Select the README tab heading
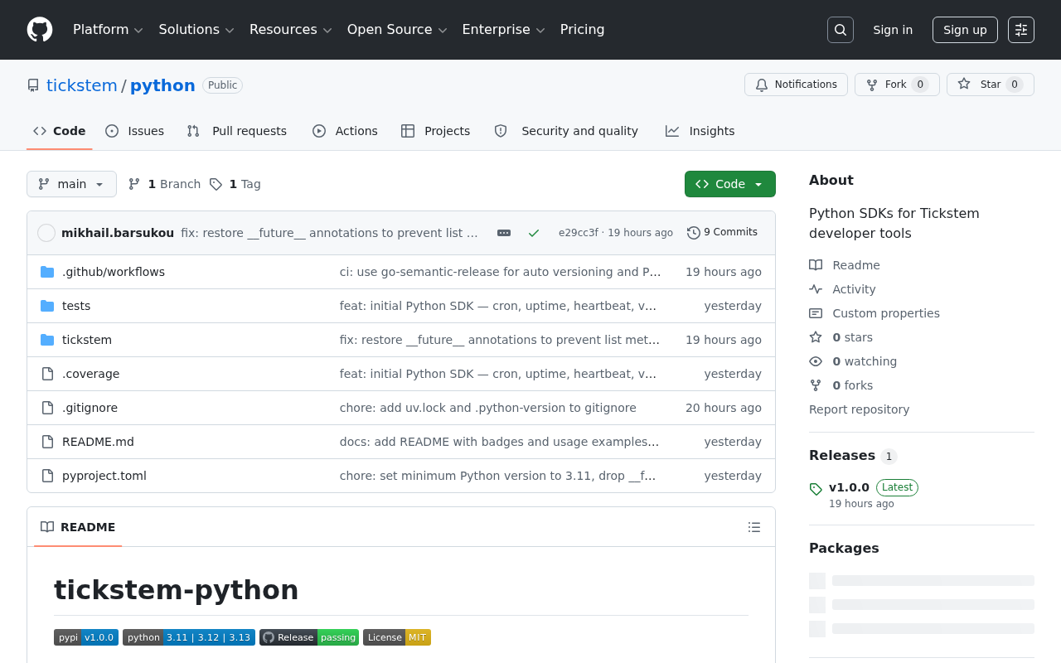This screenshot has width=1061, height=663. click(78, 527)
